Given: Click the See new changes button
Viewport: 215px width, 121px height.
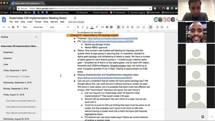Looking at the screenshot, I should (76, 22).
